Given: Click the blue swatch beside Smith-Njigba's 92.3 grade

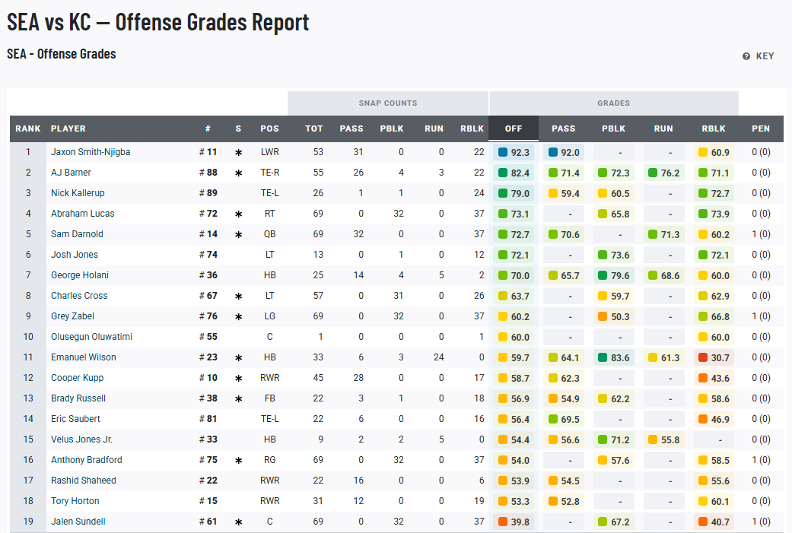Looking at the screenshot, I should click(x=503, y=152).
